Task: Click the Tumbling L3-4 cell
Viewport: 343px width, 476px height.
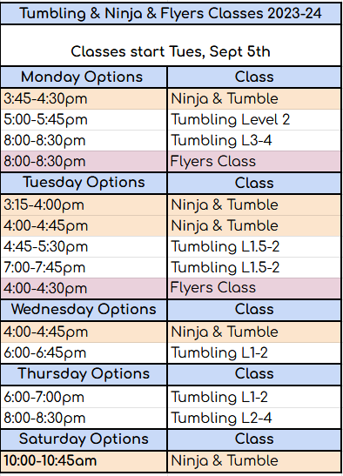Action: (x=254, y=141)
